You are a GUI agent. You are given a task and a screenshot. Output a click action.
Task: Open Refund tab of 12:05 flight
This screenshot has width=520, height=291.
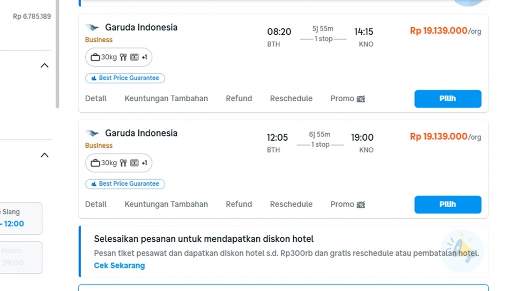click(x=239, y=204)
